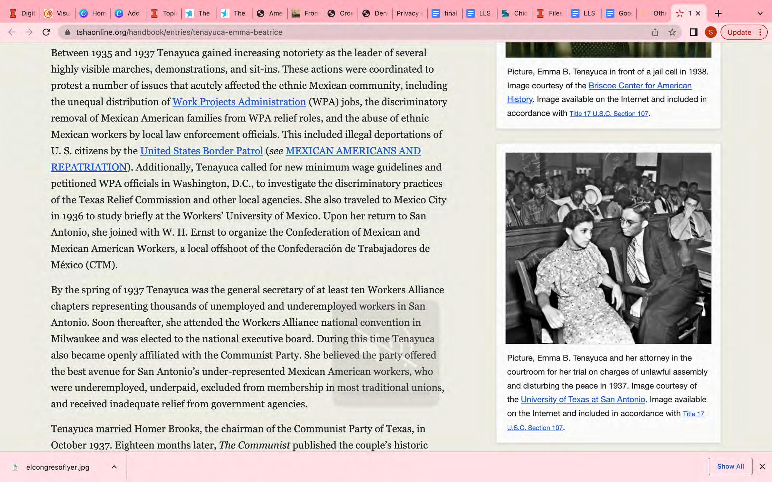
Task: Open Chrome menu three dots
Action: (760, 32)
